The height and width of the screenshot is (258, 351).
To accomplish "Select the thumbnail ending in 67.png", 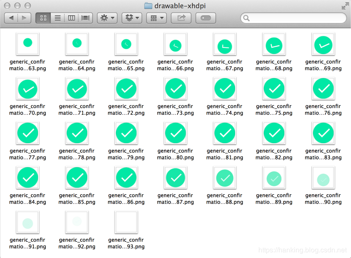I will coord(225,44).
